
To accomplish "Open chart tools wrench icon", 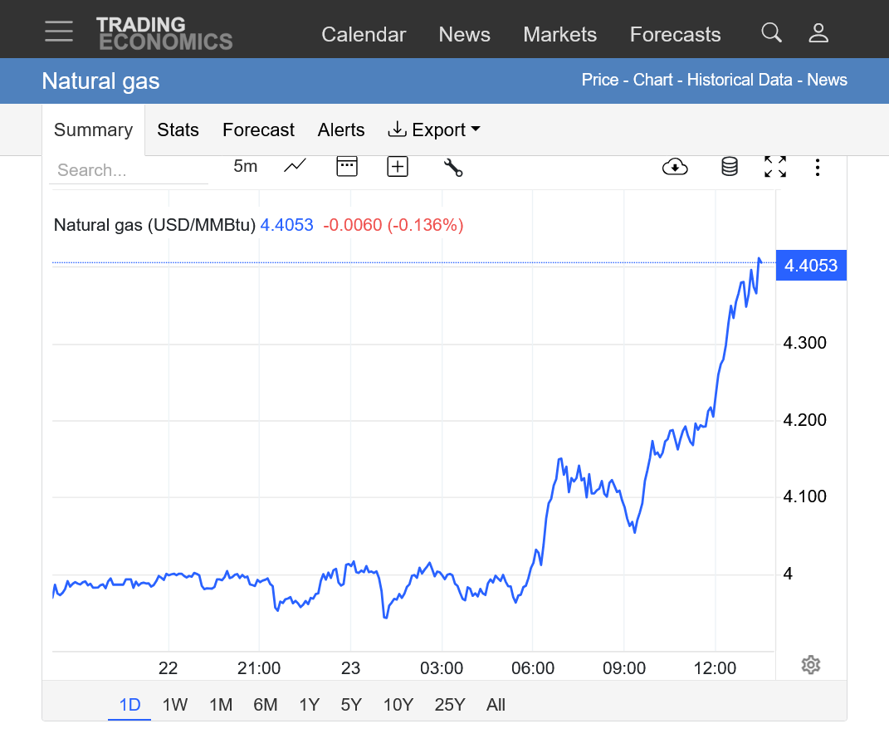I will 452,167.
